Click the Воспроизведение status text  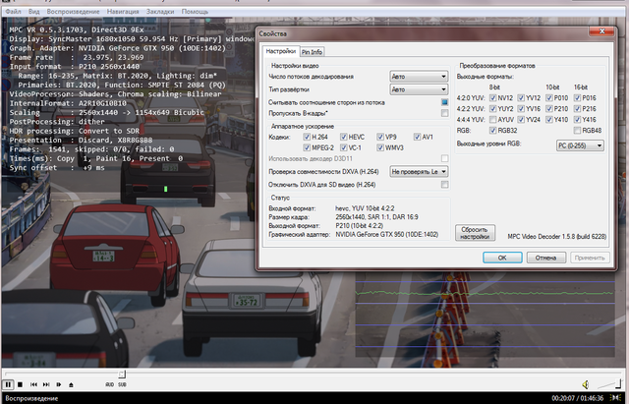(x=31, y=398)
